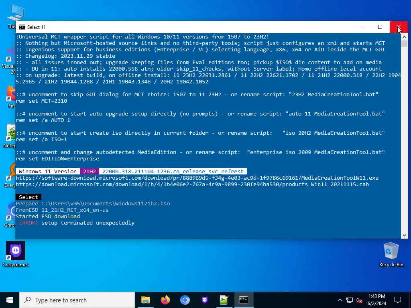Click the MediaCreationToolW11.exe URL line

pos(197,178)
